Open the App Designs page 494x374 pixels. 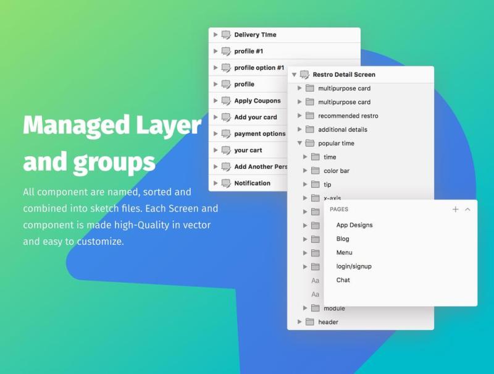click(x=354, y=225)
